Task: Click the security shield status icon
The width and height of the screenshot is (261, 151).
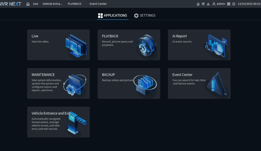Action: tap(203, 4)
